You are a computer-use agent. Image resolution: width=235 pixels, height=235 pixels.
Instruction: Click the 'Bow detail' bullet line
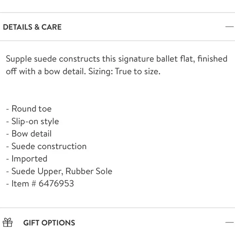pyautogui.click(x=29, y=134)
